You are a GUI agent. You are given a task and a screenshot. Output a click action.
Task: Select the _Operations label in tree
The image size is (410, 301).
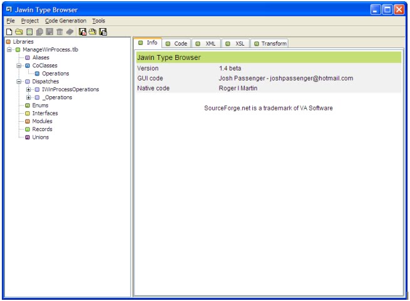click(57, 97)
